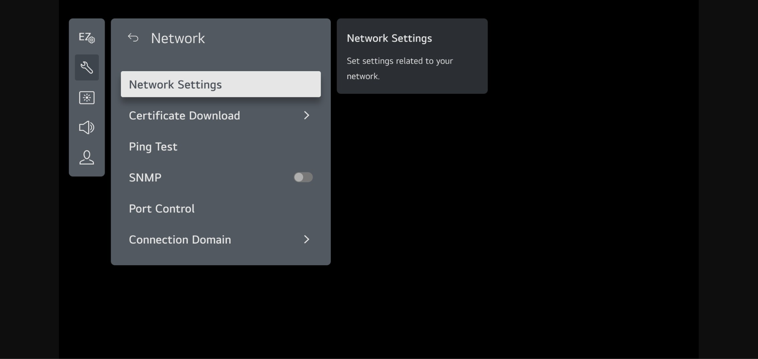Open the Ping Test option
Screen dimensions: 758x359
pyautogui.click(x=153, y=147)
